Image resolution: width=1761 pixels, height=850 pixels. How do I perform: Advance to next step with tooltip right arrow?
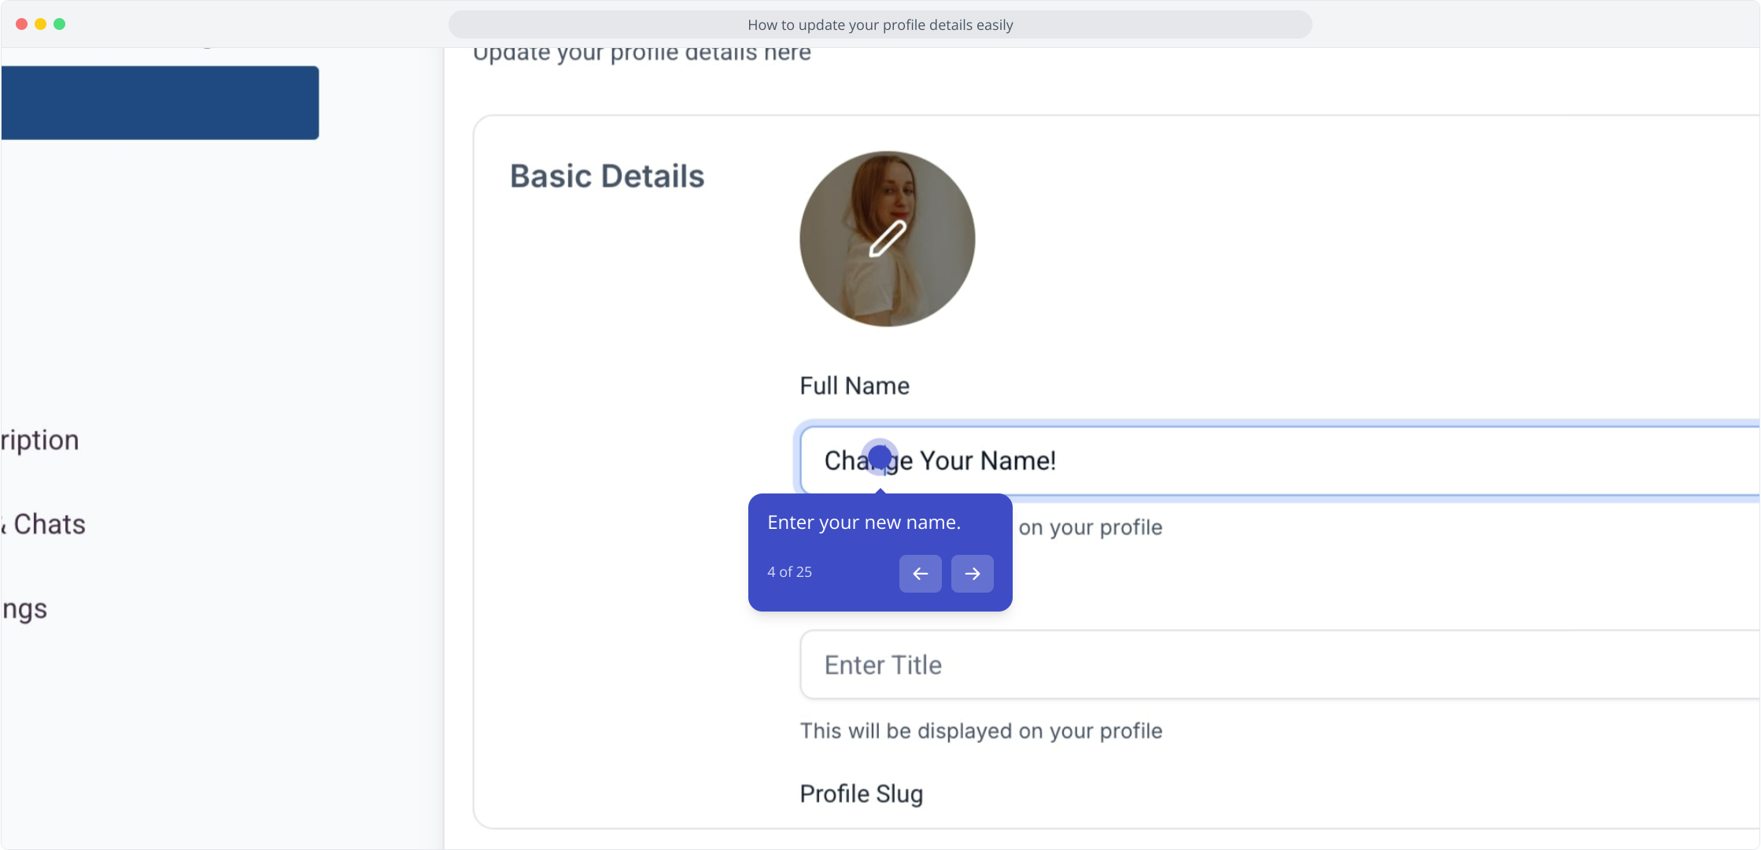(972, 574)
